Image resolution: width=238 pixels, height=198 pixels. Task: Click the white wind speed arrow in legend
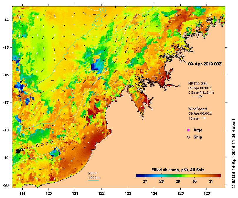click(204, 118)
